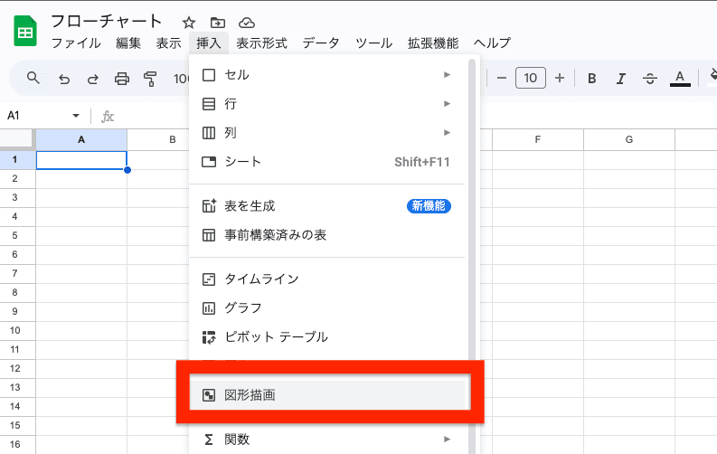Image resolution: width=717 pixels, height=454 pixels.
Task: Toggle italic formatting with the I button
Action: point(621,79)
